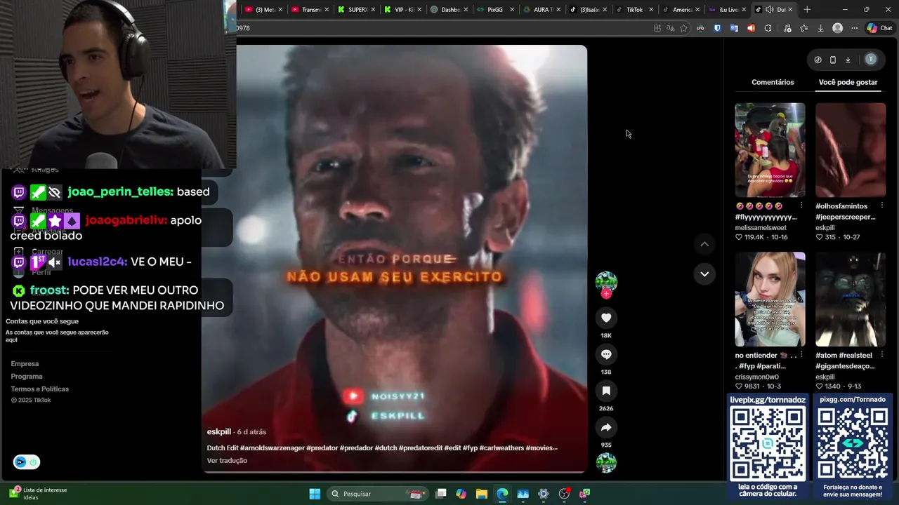Switch to the Dashboard browser tab

pos(449,10)
